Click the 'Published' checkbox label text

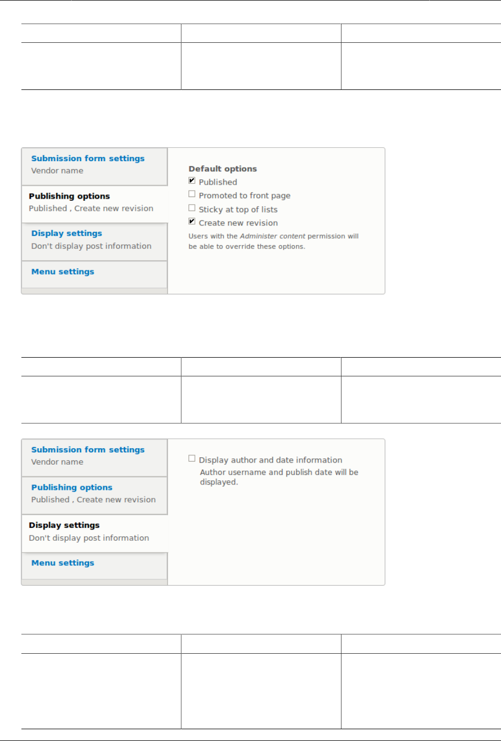(x=218, y=182)
